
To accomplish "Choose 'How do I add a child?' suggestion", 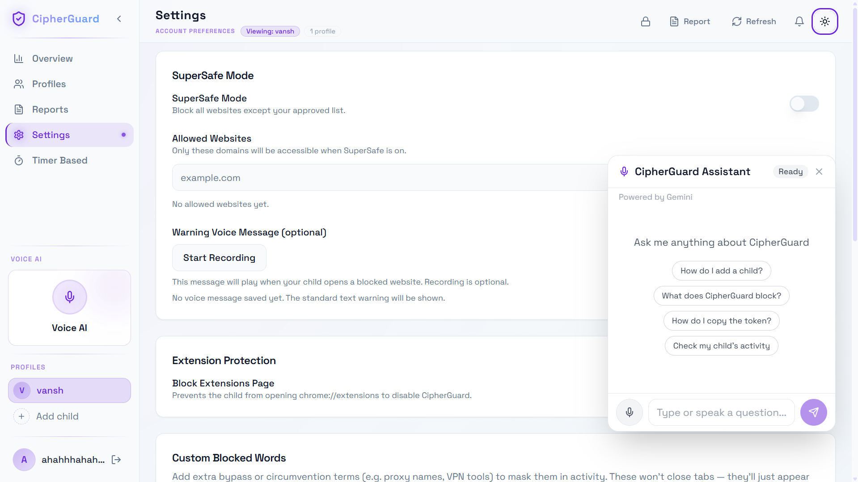I will (722, 271).
